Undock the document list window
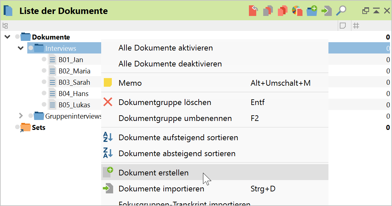This screenshot has height=206, width=392. tap(365, 11)
